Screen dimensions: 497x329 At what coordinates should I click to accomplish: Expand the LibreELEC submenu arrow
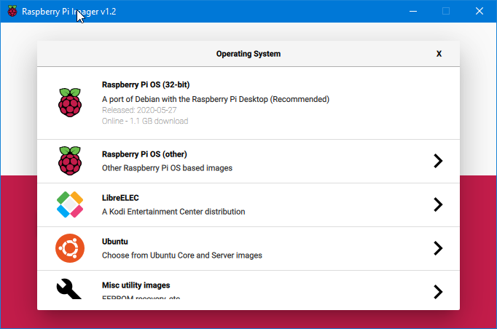(x=438, y=205)
